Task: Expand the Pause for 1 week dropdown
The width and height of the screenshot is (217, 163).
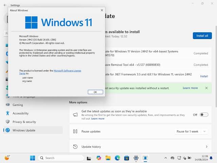Action: point(191,131)
